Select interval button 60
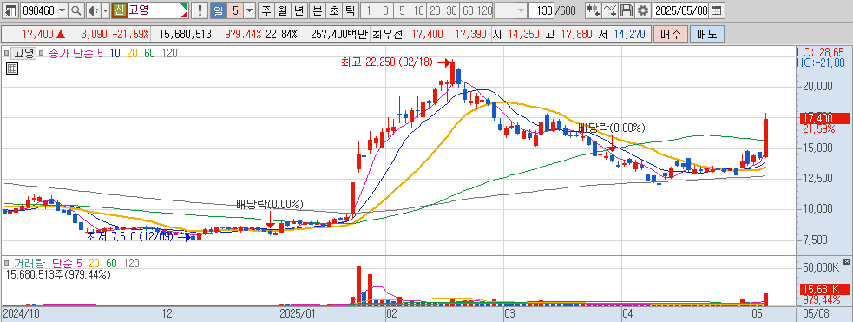853x322 pixels. click(468, 10)
